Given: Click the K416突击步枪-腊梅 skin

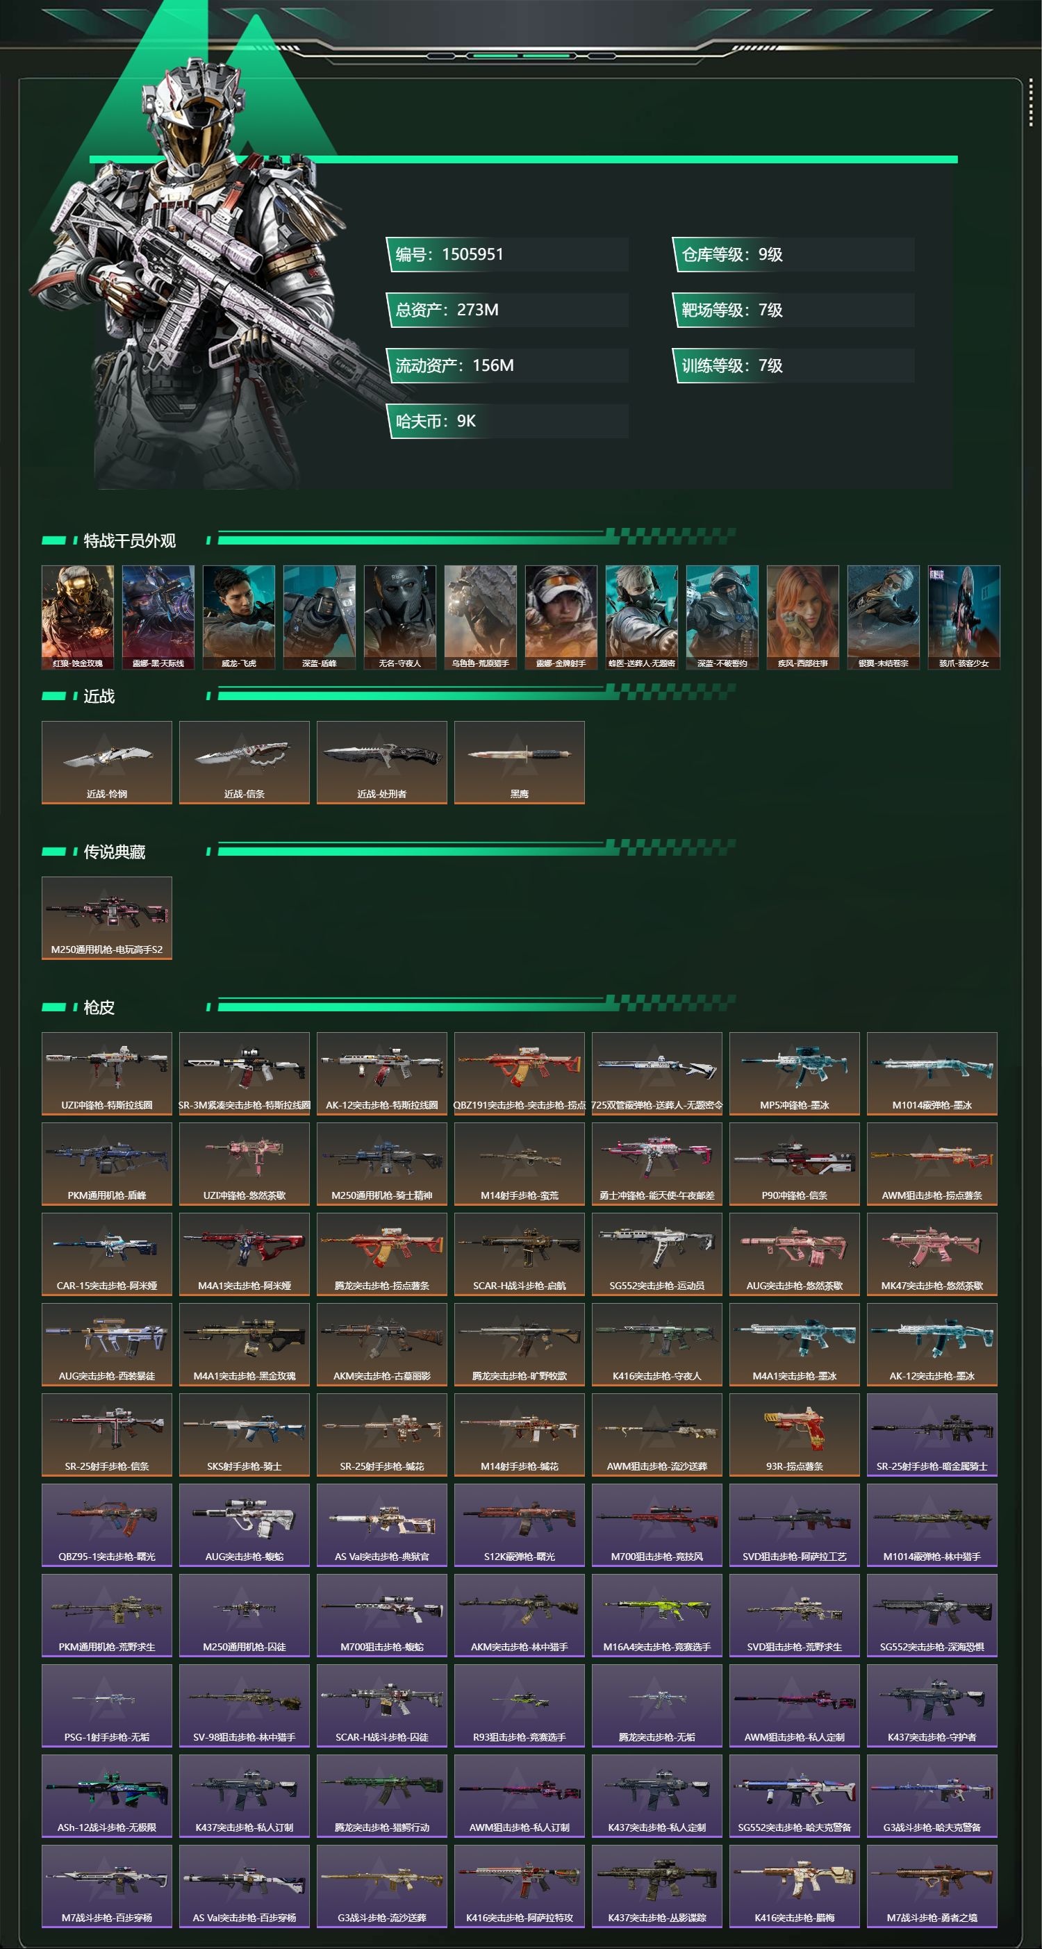Looking at the screenshot, I should pos(795,1885).
